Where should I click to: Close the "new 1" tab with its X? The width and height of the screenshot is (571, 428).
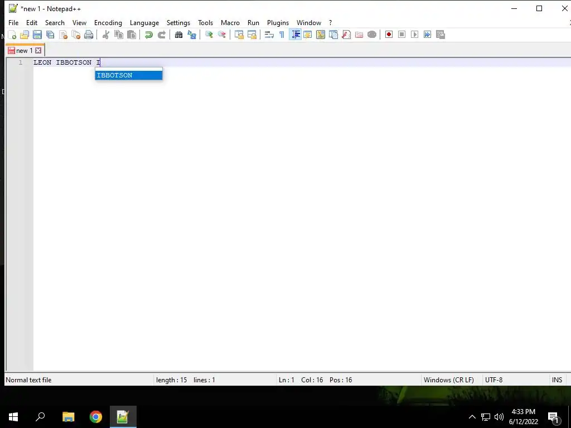pos(38,51)
